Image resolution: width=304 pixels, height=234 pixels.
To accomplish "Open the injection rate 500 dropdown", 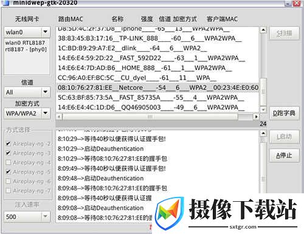I will tap(46, 216).
